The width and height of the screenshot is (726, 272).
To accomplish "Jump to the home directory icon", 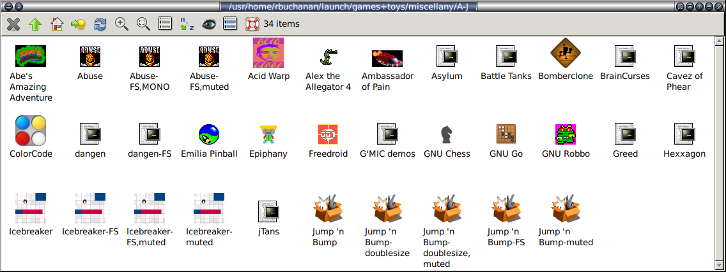I will coord(57,24).
